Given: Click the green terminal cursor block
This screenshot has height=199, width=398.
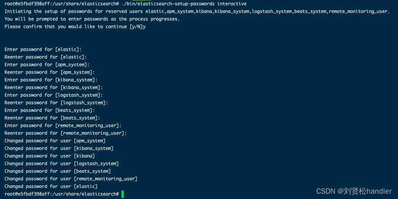Looking at the screenshot, I should 123,194.
